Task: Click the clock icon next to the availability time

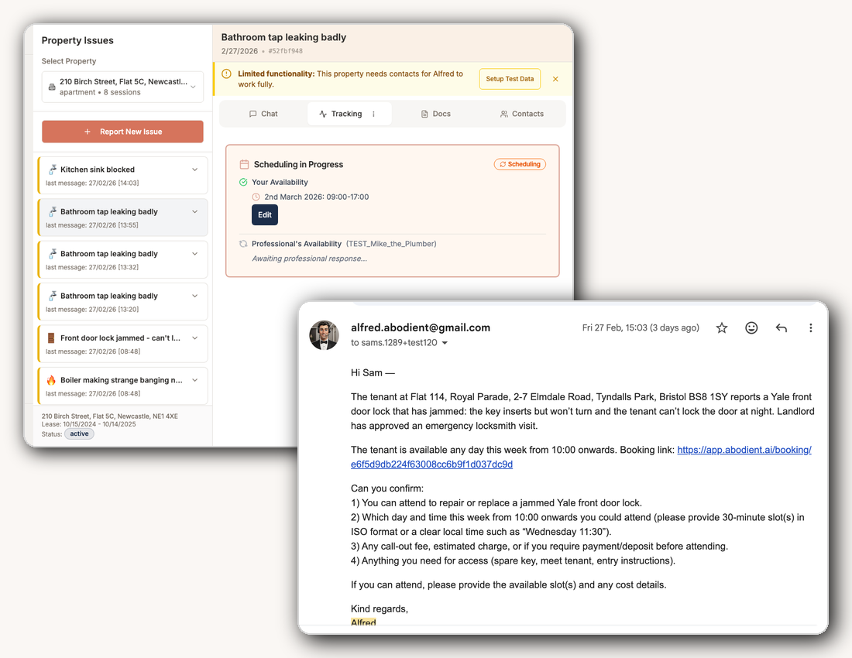Action: pos(256,197)
